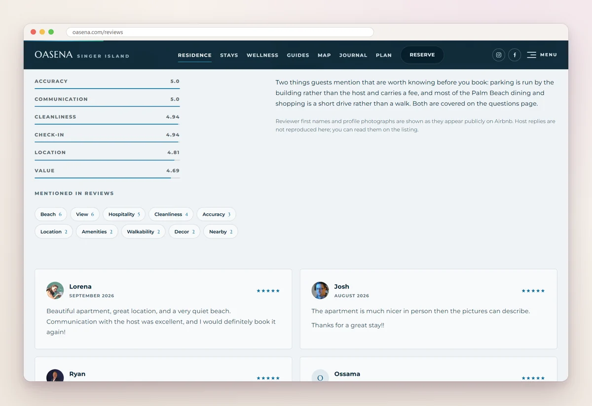
Task: Click the star rating on Ossama's review
Action: (533, 378)
